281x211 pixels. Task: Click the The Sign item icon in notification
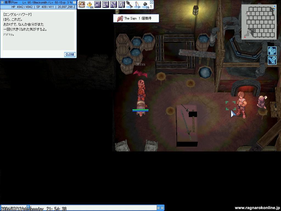coord(120,18)
